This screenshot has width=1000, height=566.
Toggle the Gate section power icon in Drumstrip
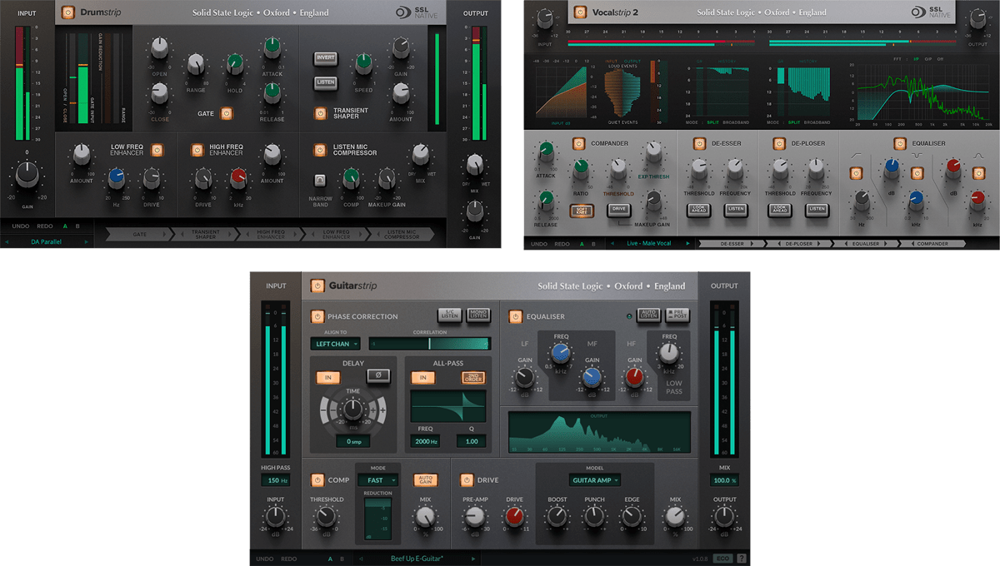click(x=226, y=113)
